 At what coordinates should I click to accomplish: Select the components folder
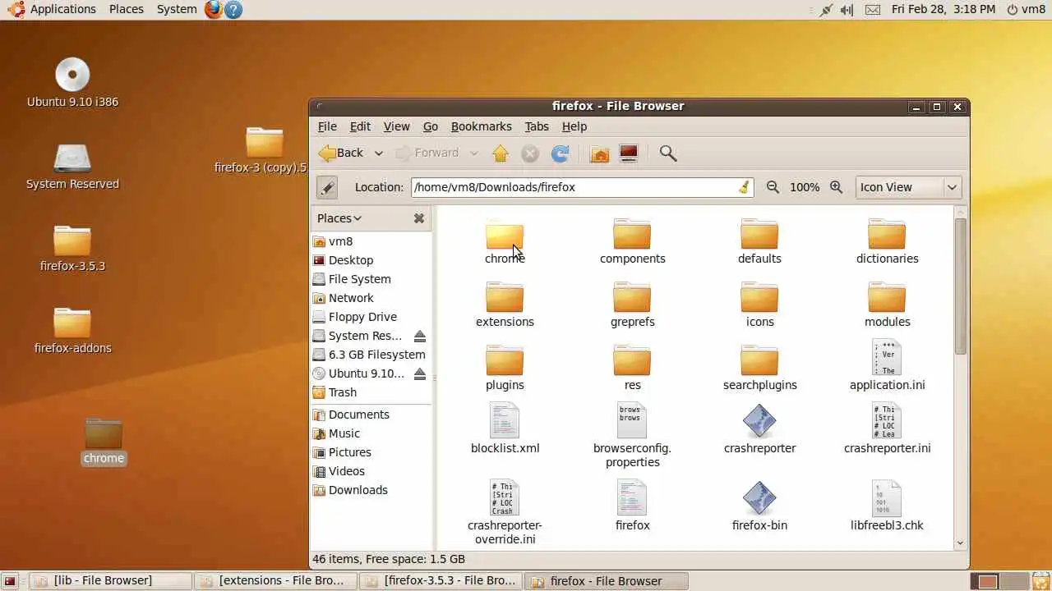click(x=632, y=241)
